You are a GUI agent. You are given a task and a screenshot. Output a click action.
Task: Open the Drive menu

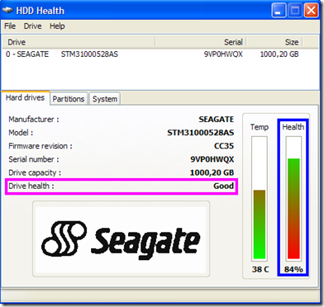pyautogui.click(x=32, y=26)
